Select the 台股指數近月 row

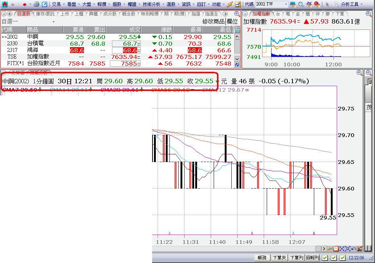coord(117,64)
